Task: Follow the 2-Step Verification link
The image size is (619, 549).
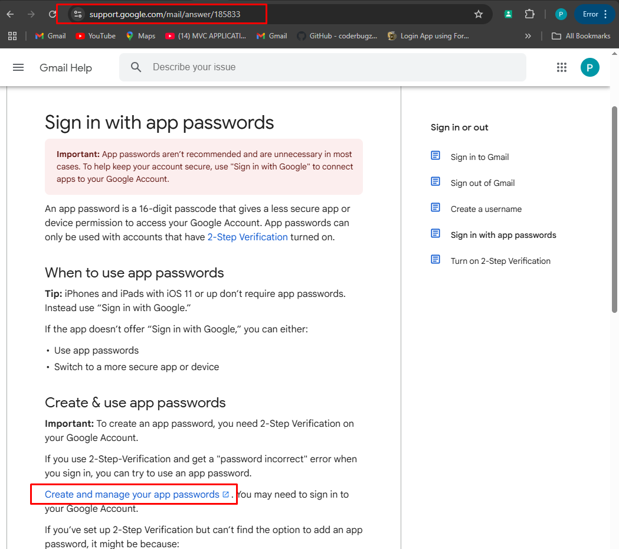Action: [x=247, y=237]
